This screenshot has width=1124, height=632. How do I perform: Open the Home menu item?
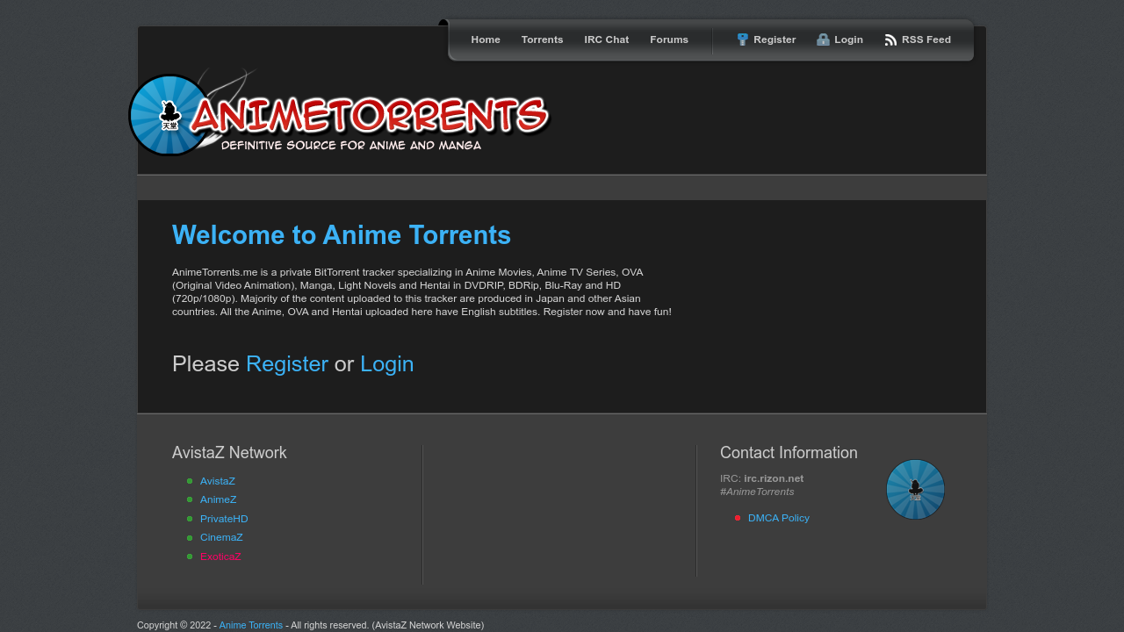[x=486, y=39]
